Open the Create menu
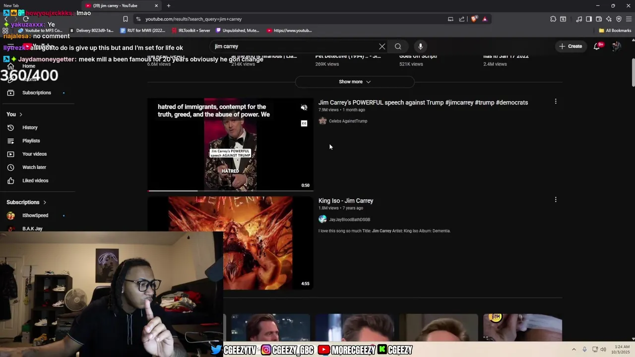Image resolution: width=635 pixels, height=357 pixels. pyautogui.click(x=571, y=46)
